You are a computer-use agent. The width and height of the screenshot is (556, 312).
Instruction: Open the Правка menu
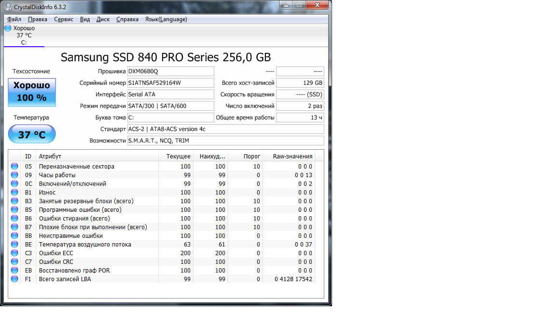click(38, 19)
